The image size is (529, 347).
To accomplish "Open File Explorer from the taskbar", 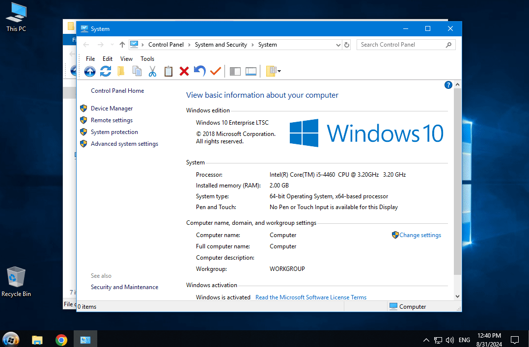I will coord(37,340).
